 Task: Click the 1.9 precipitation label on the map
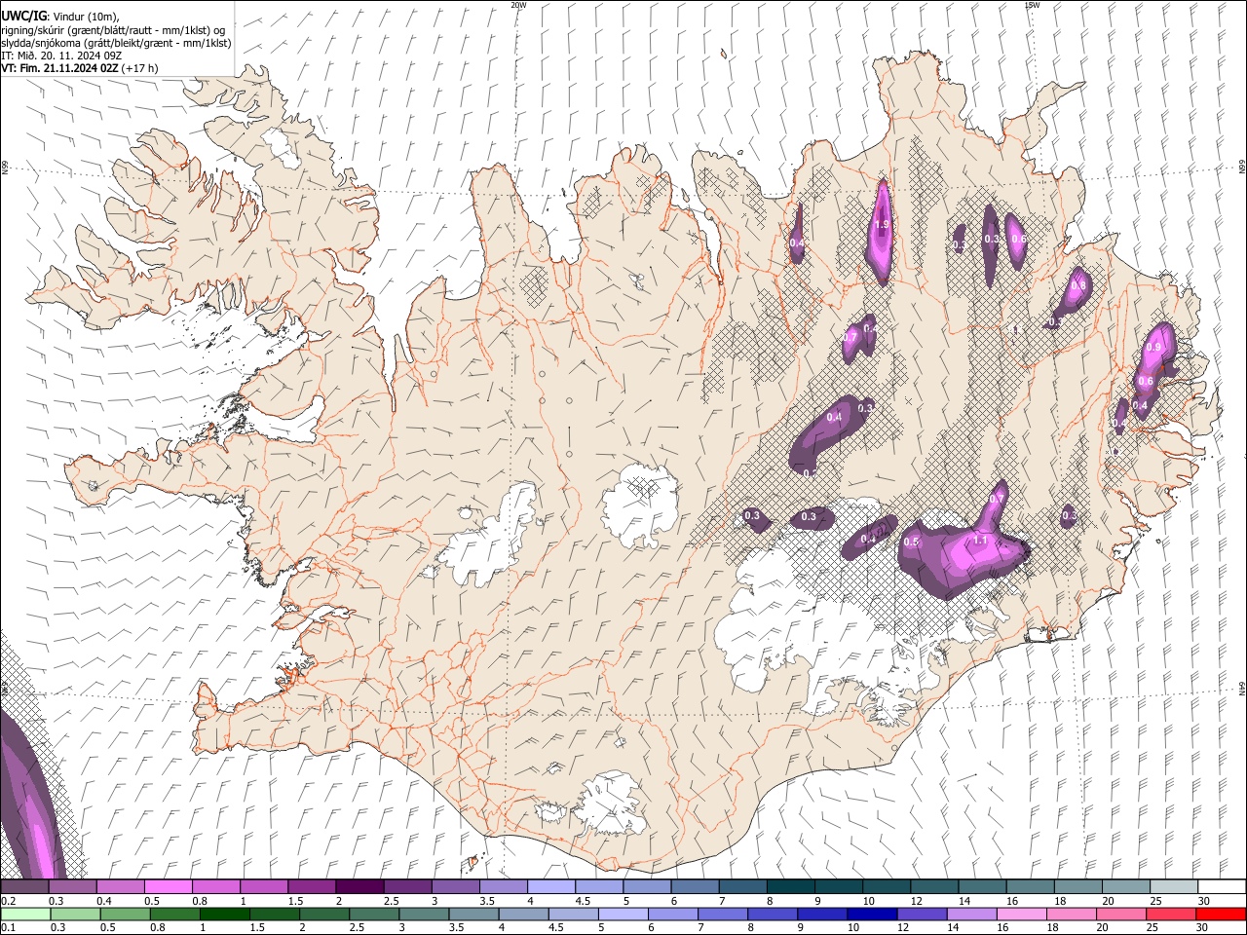(x=883, y=225)
